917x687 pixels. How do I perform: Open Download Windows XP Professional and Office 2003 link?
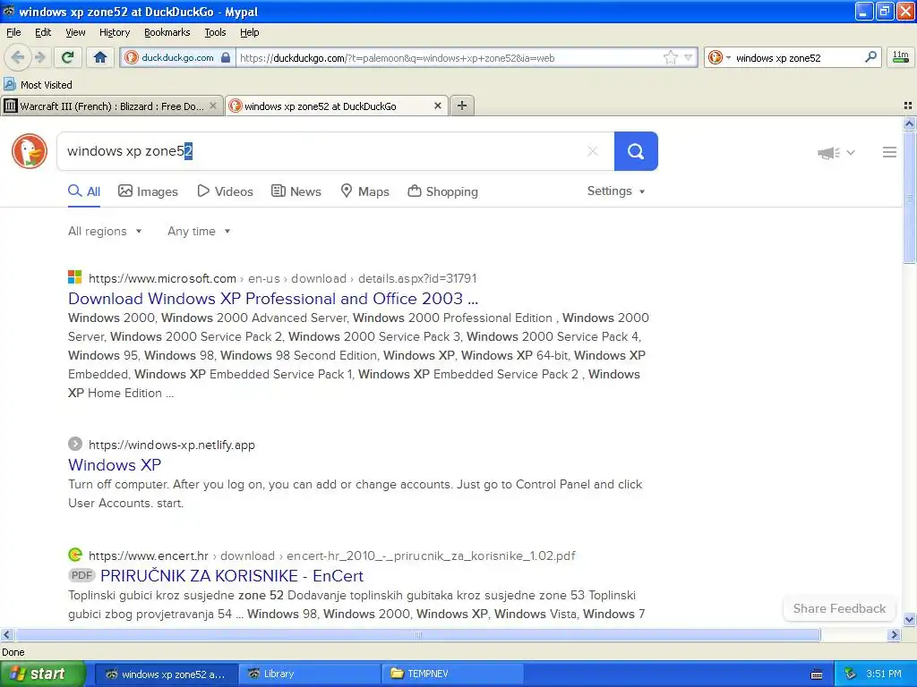click(273, 299)
